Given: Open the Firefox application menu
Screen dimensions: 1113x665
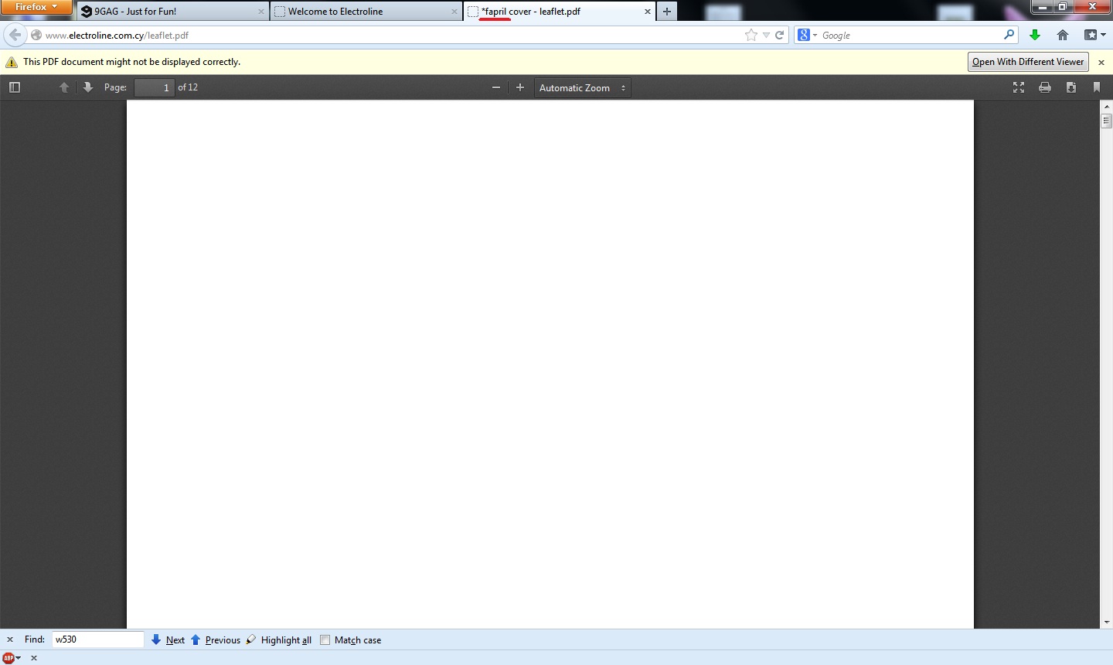Looking at the screenshot, I should coord(36,7).
